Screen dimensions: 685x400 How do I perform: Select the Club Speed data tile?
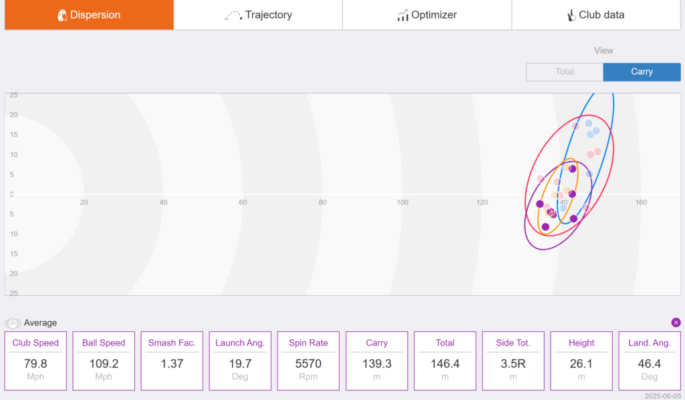pos(35,361)
